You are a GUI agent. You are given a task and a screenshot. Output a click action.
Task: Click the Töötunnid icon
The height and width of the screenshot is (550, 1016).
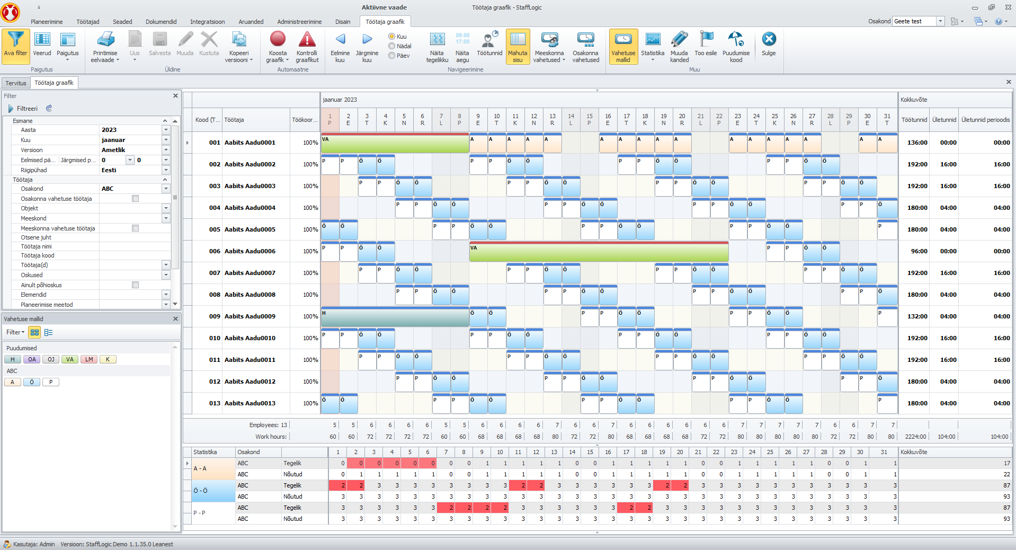click(x=489, y=39)
